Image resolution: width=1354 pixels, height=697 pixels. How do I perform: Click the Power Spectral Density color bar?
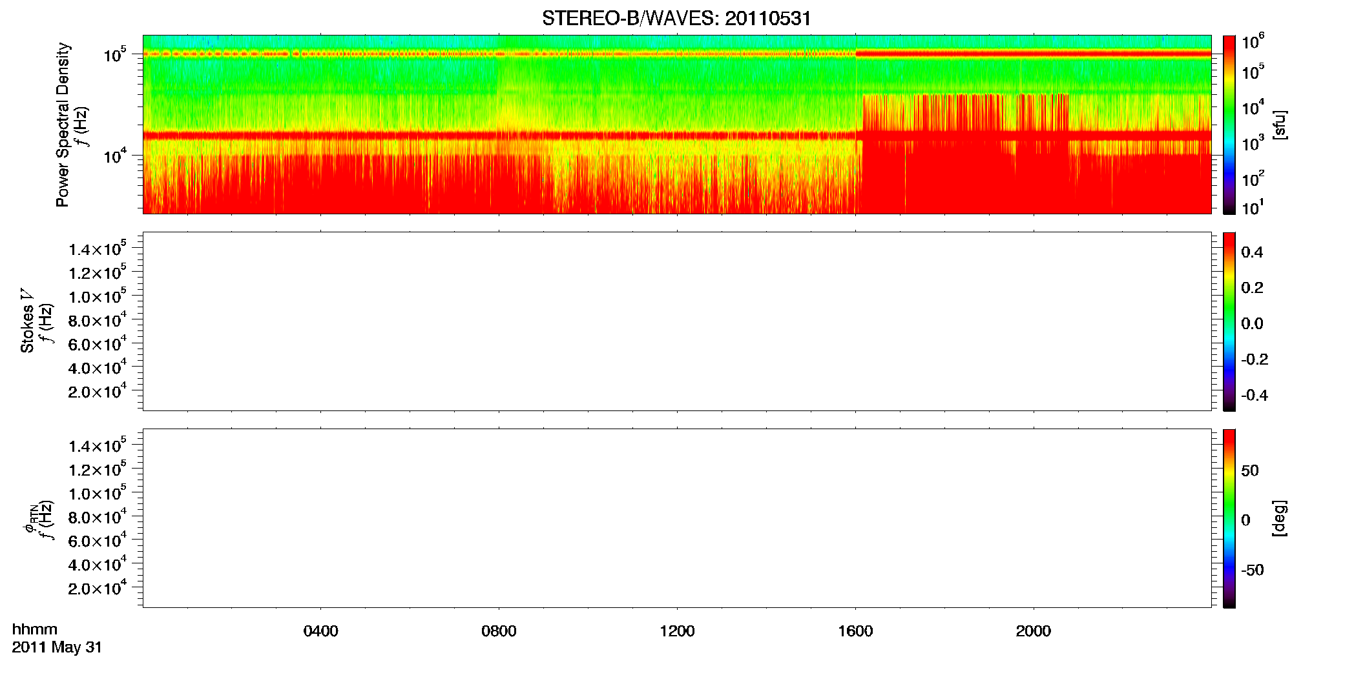pos(1229,125)
